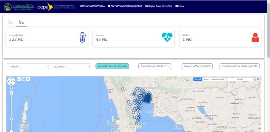Zoom in with the plus map button
Image resolution: width=270 pixels, height=132 pixels.
(11, 93)
